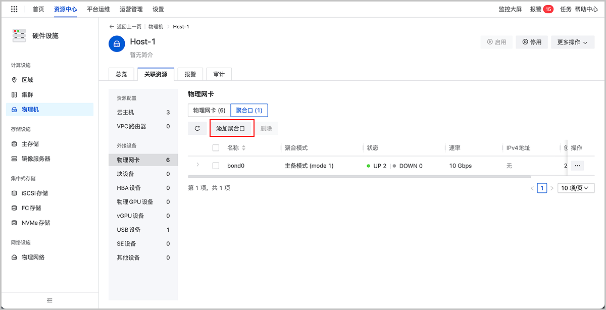Select the bond0 row checkbox

[216, 166]
